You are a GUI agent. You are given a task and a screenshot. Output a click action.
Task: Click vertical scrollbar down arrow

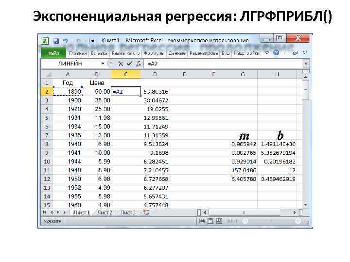coord(306,205)
